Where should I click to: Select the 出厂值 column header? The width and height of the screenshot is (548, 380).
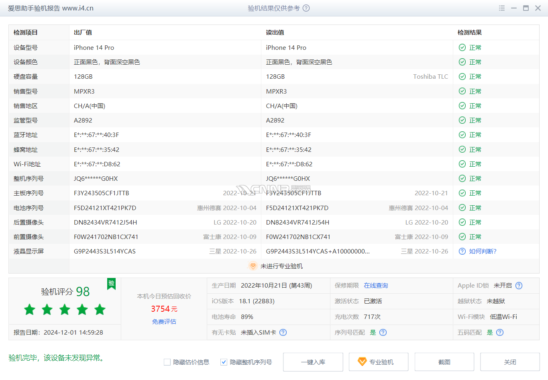click(83, 33)
